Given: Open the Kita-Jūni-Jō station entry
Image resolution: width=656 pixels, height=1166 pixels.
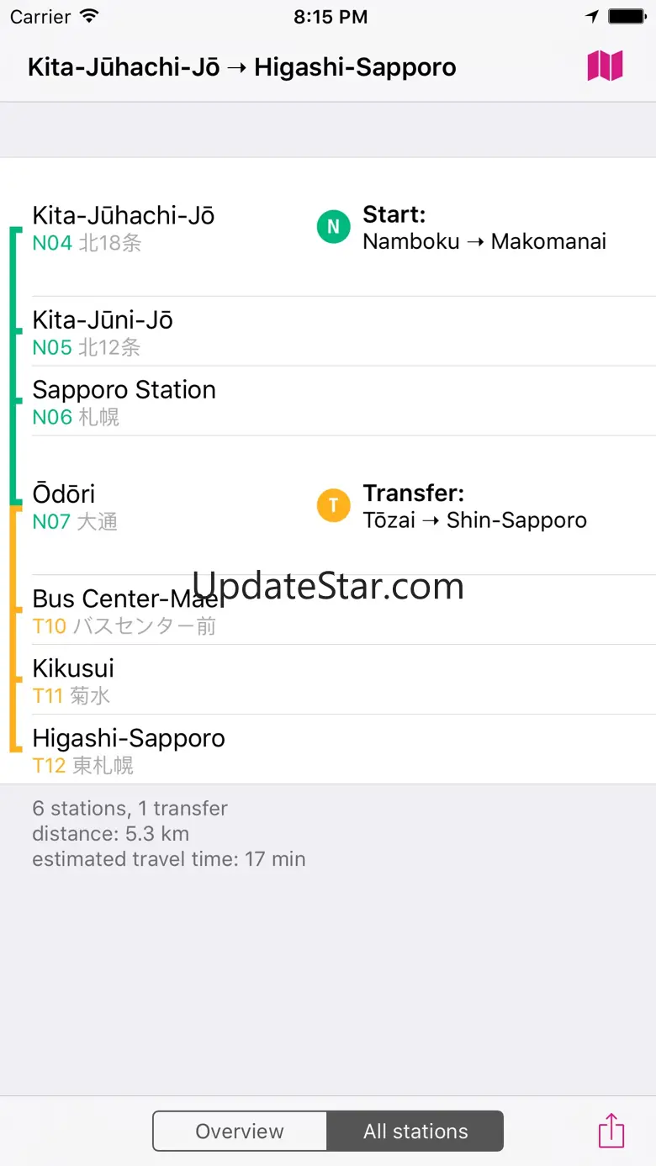Looking at the screenshot, I should point(103,332).
